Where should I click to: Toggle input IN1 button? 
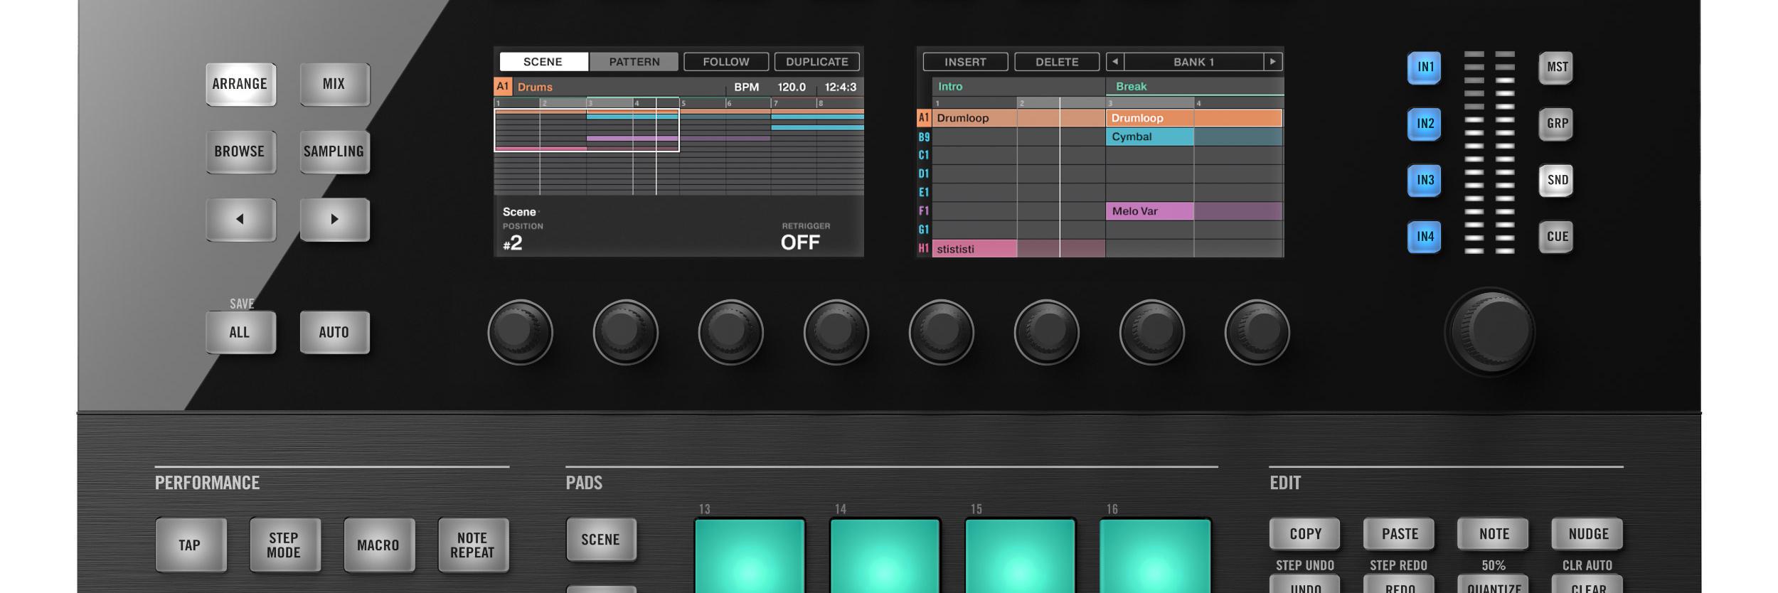tap(1425, 68)
